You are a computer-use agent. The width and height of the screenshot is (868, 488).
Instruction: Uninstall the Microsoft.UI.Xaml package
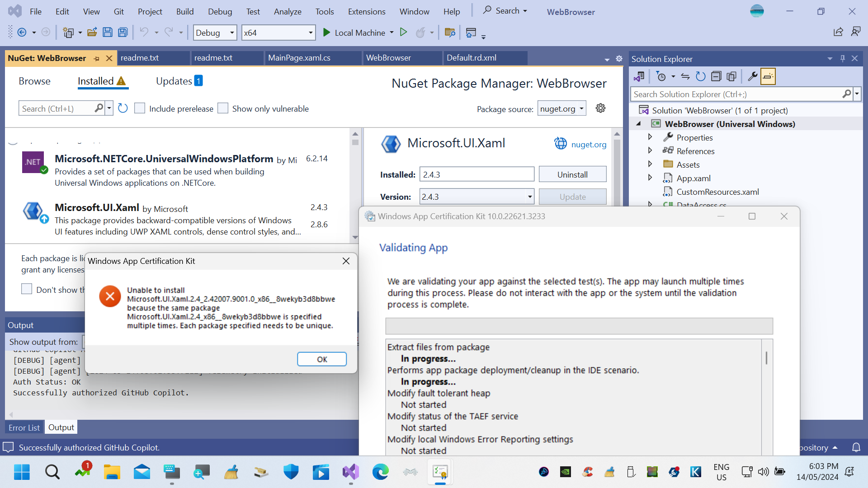572,174
